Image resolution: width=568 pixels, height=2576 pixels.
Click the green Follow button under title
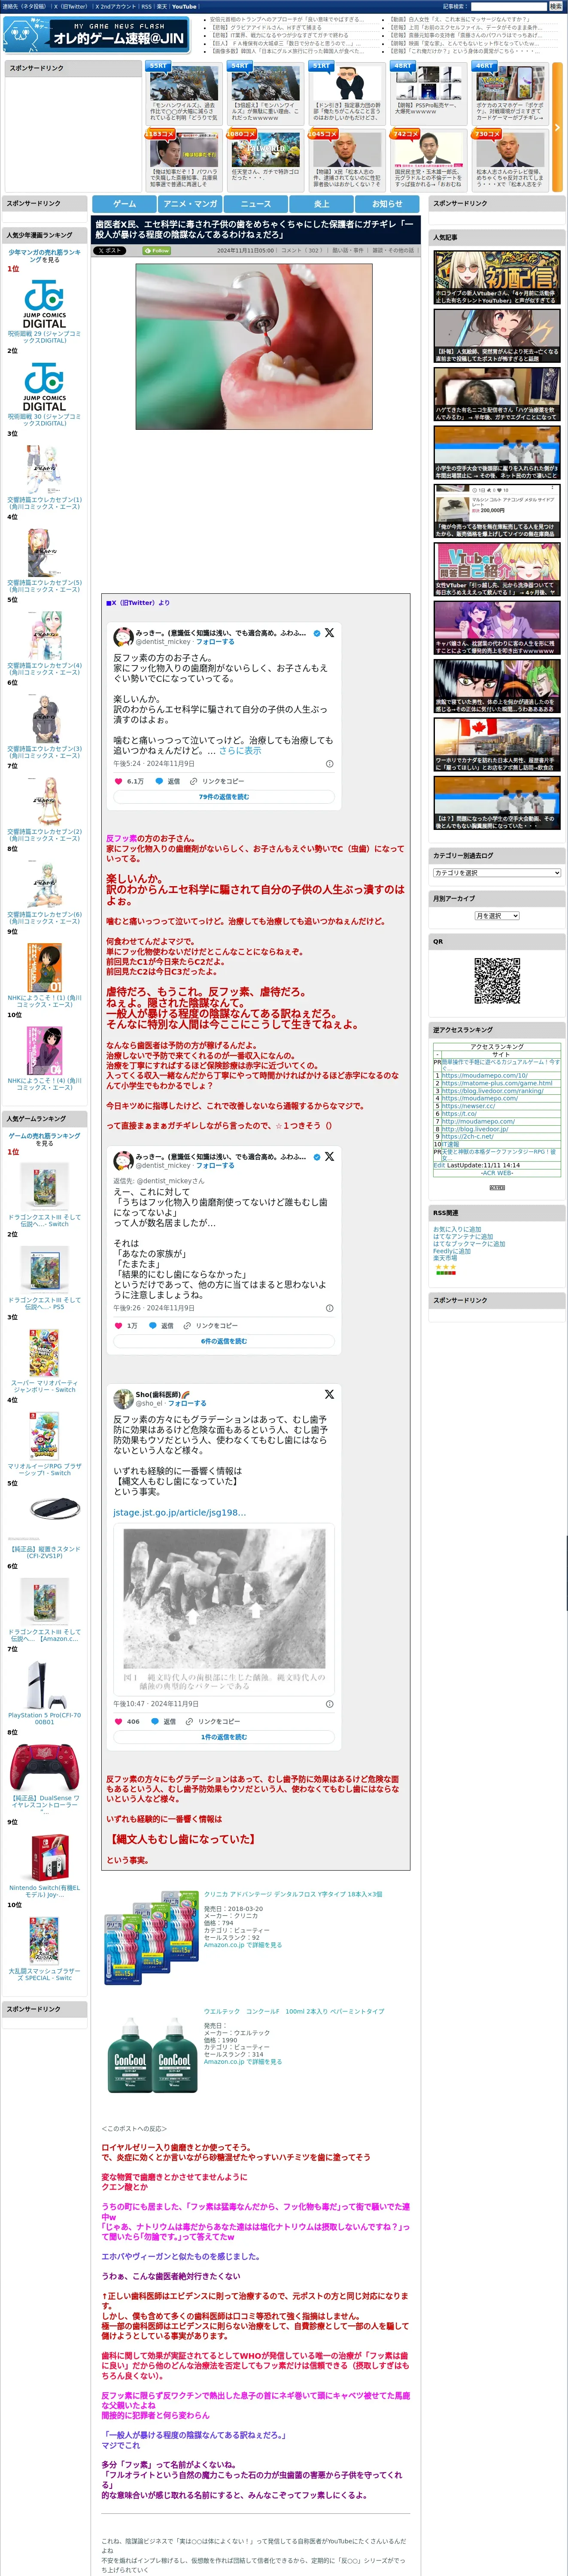click(157, 251)
